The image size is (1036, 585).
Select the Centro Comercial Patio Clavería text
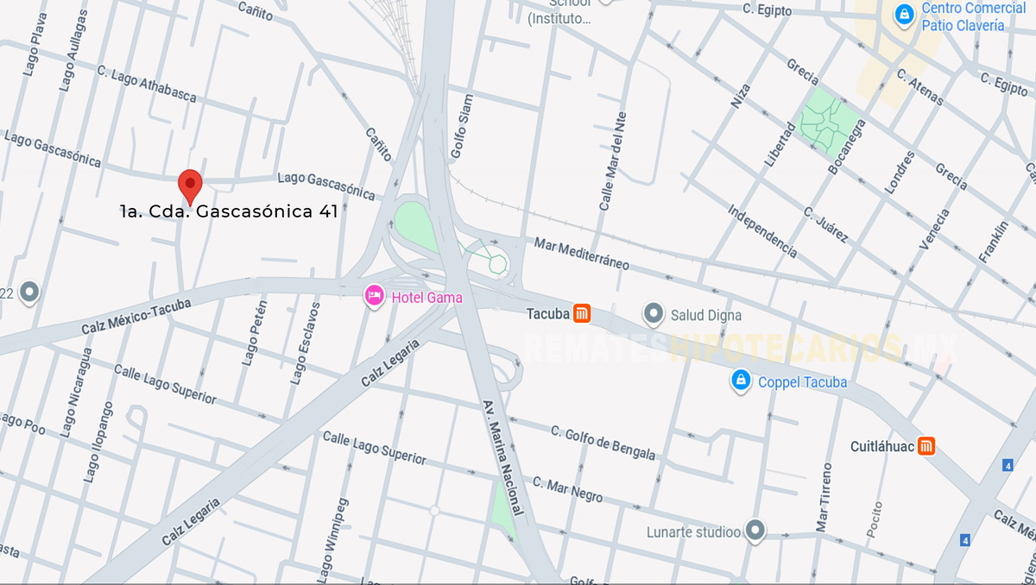(x=973, y=16)
